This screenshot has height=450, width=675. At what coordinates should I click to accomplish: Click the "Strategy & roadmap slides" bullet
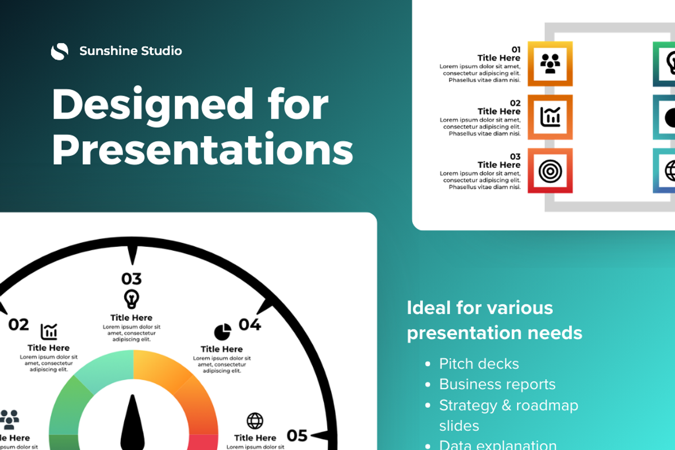click(x=508, y=415)
